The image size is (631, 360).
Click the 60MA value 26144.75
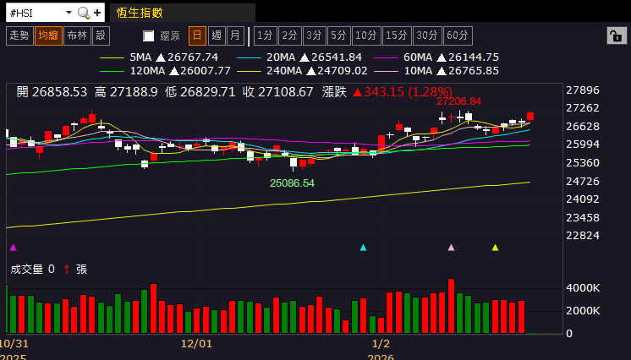(474, 57)
